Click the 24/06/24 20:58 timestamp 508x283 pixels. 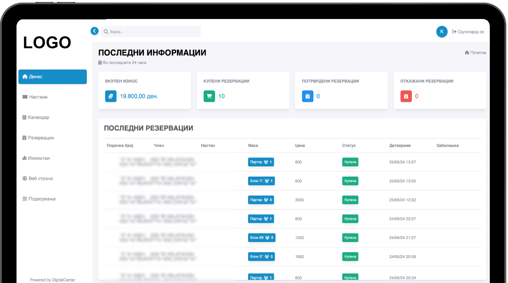[x=403, y=257]
